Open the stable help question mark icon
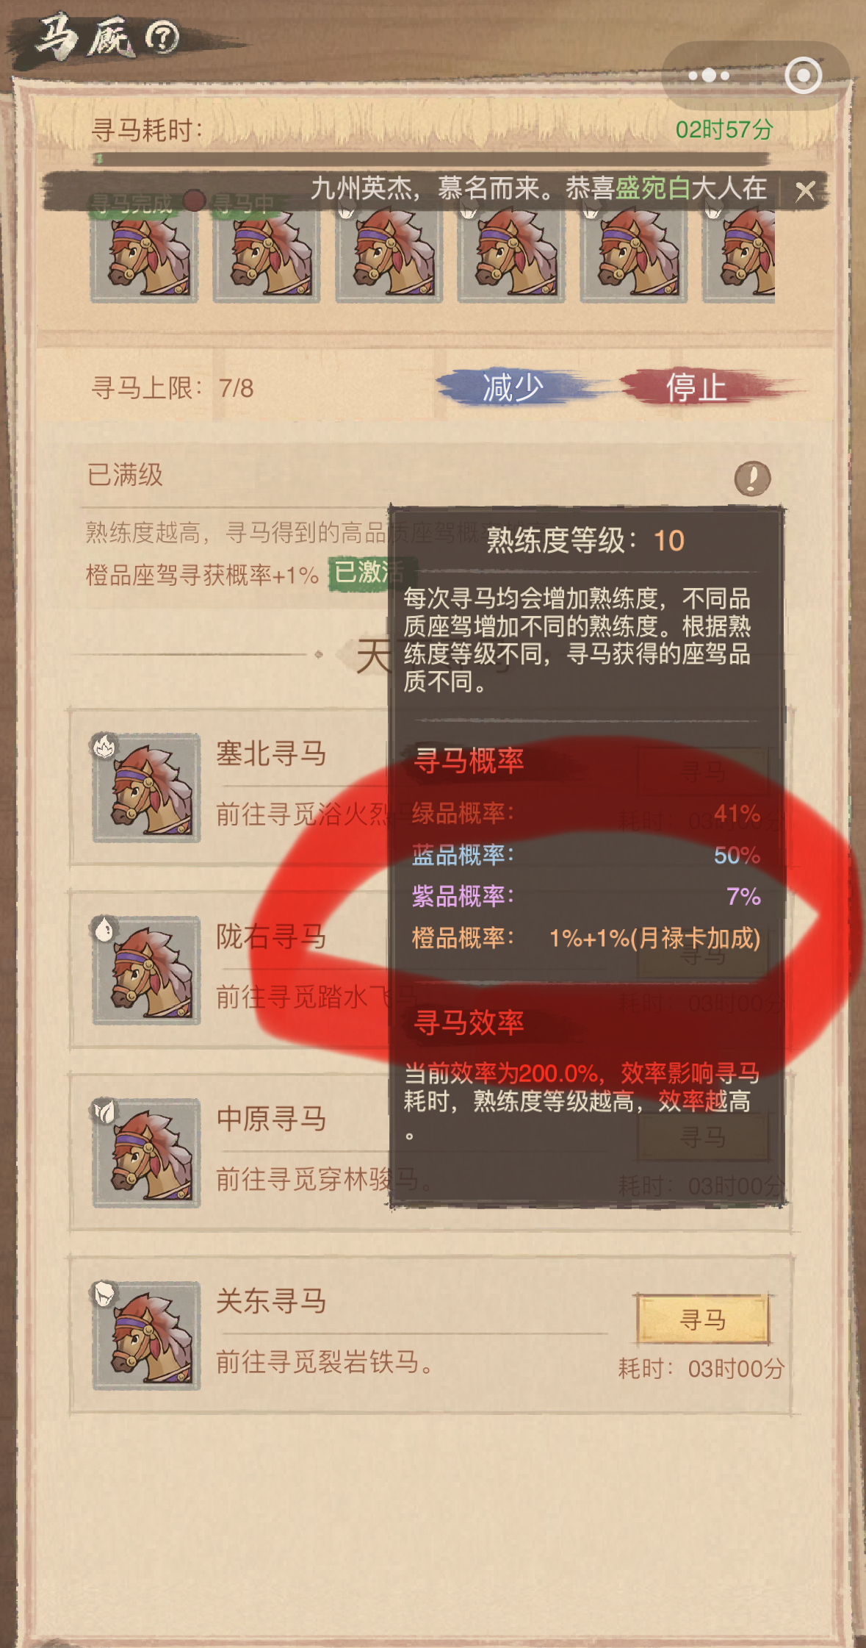The width and height of the screenshot is (866, 1648). pyautogui.click(x=162, y=37)
